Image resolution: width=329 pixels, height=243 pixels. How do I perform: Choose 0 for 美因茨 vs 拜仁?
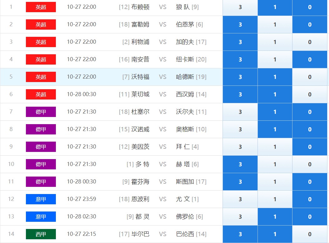(x=310, y=147)
